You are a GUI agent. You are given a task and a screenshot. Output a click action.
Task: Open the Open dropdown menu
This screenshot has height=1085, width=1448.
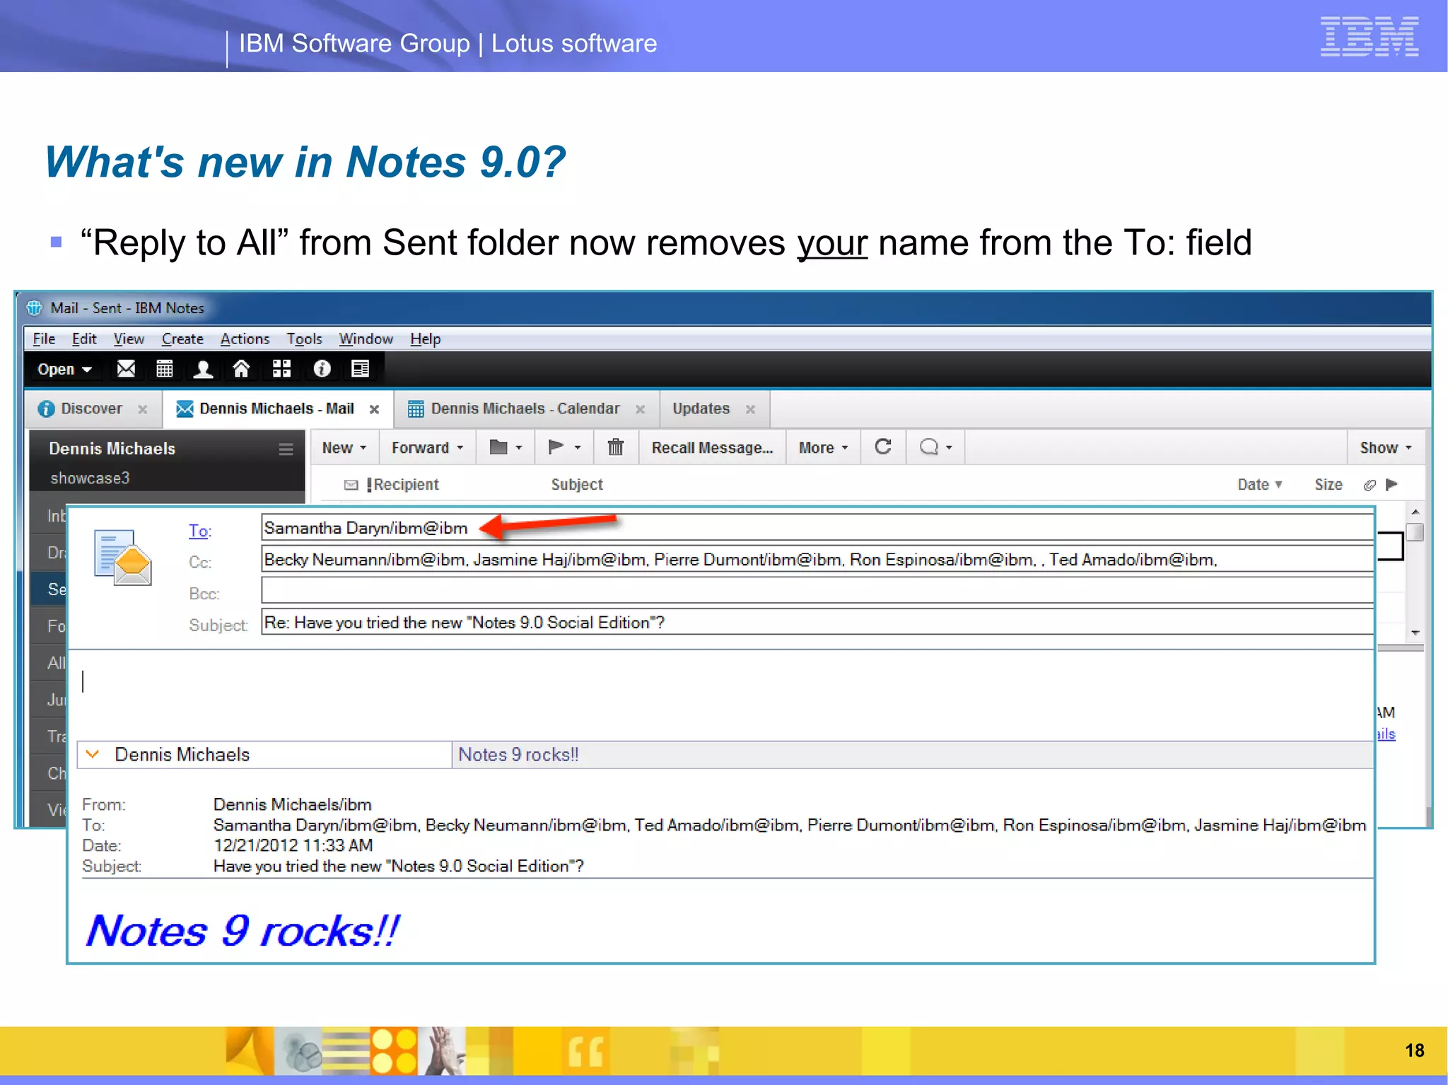click(64, 370)
